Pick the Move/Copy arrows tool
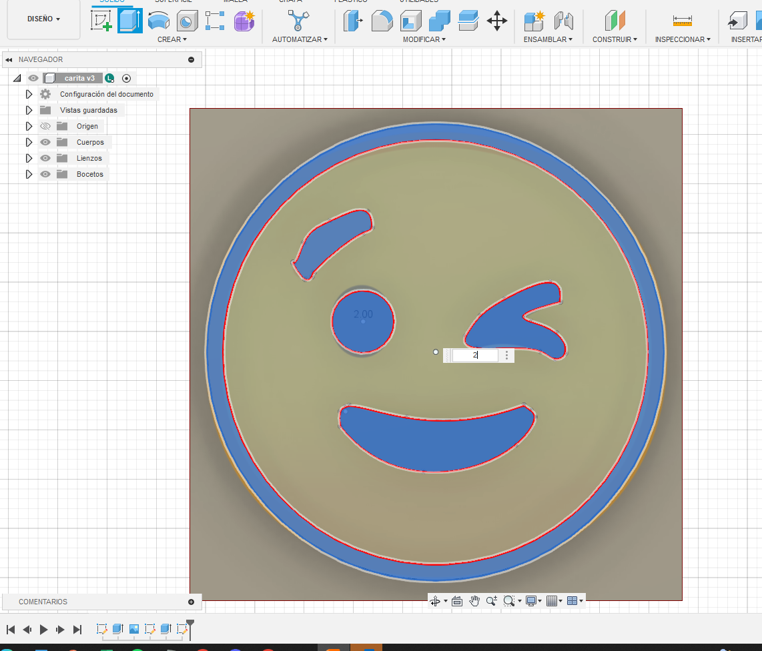Screen dimensions: 762x651 click(496, 21)
